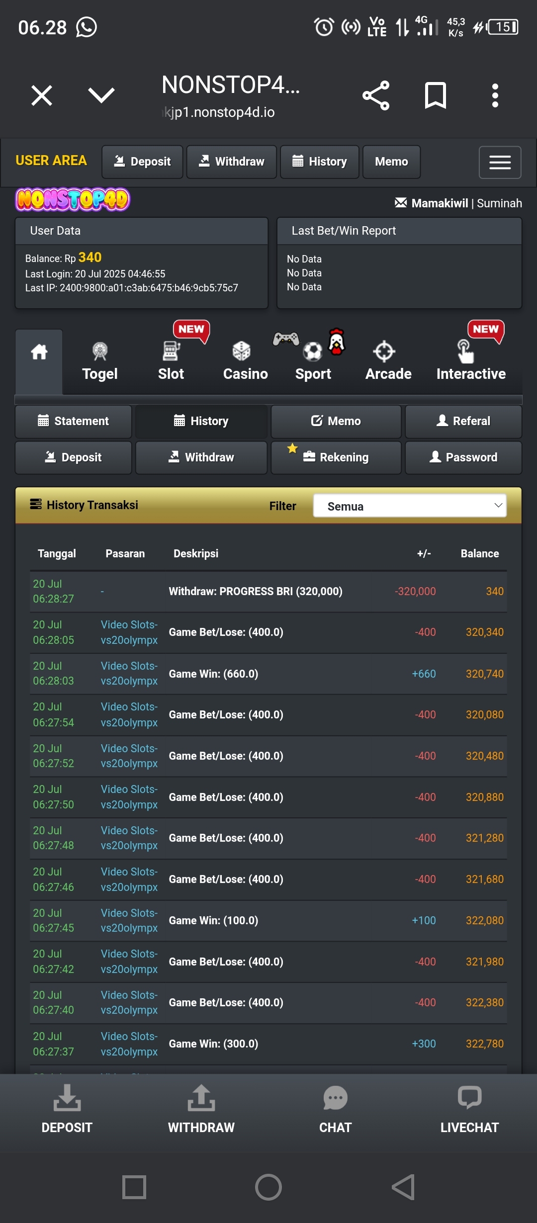Click the Deskripsi column header
The height and width of the screenshot is (1223, 537).
[196, 554]
